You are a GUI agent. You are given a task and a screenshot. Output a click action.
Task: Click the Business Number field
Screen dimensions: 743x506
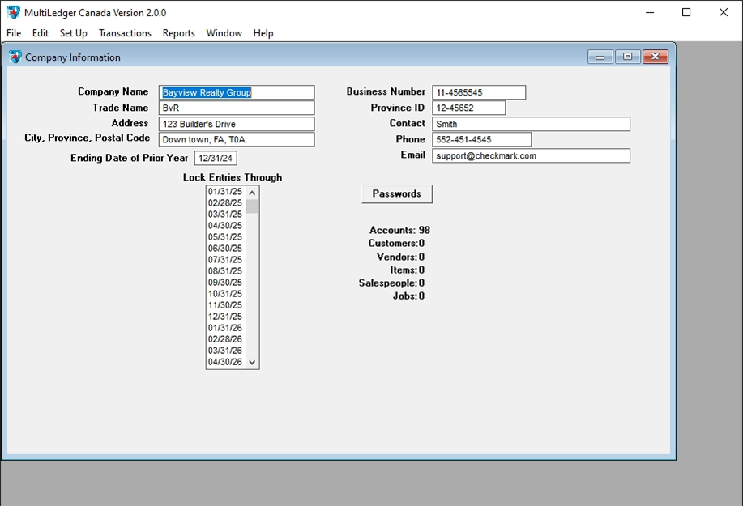[x=478, y=93]
